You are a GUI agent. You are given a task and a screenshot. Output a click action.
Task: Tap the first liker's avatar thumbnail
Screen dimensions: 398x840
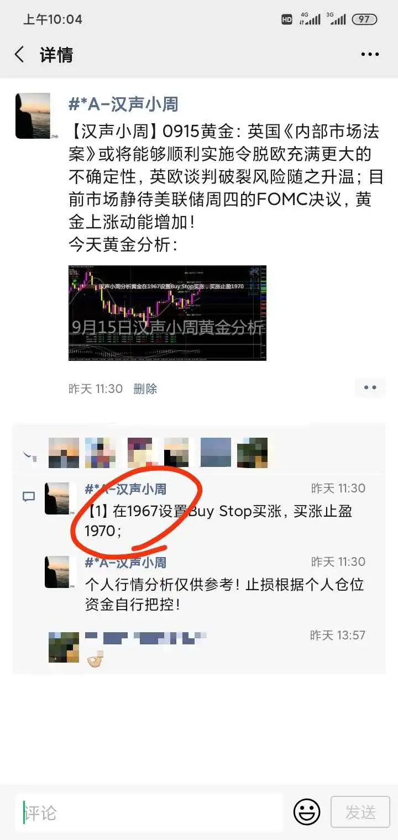[64, 453]
